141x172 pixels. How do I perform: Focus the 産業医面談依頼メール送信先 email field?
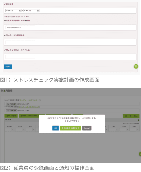pyautogui.click(x=20, y=27)
